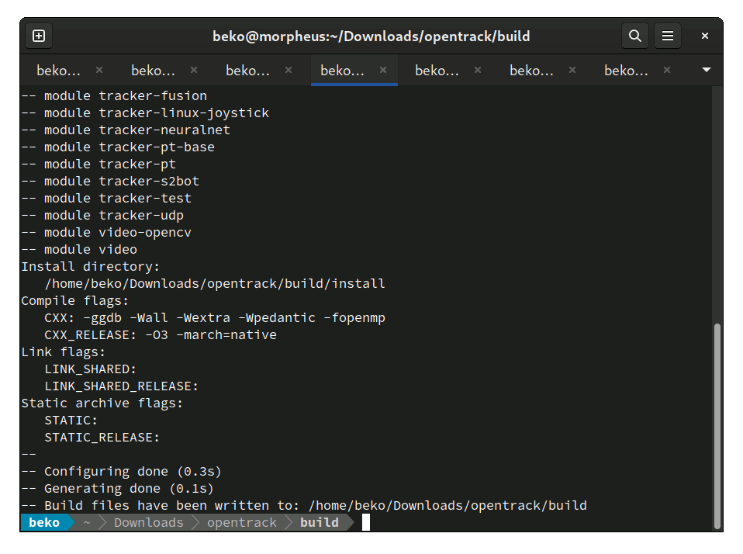The image size is (743, 554).
Task: Close the second beko tab
Action: pyautogui.click(x=194, y=70)
